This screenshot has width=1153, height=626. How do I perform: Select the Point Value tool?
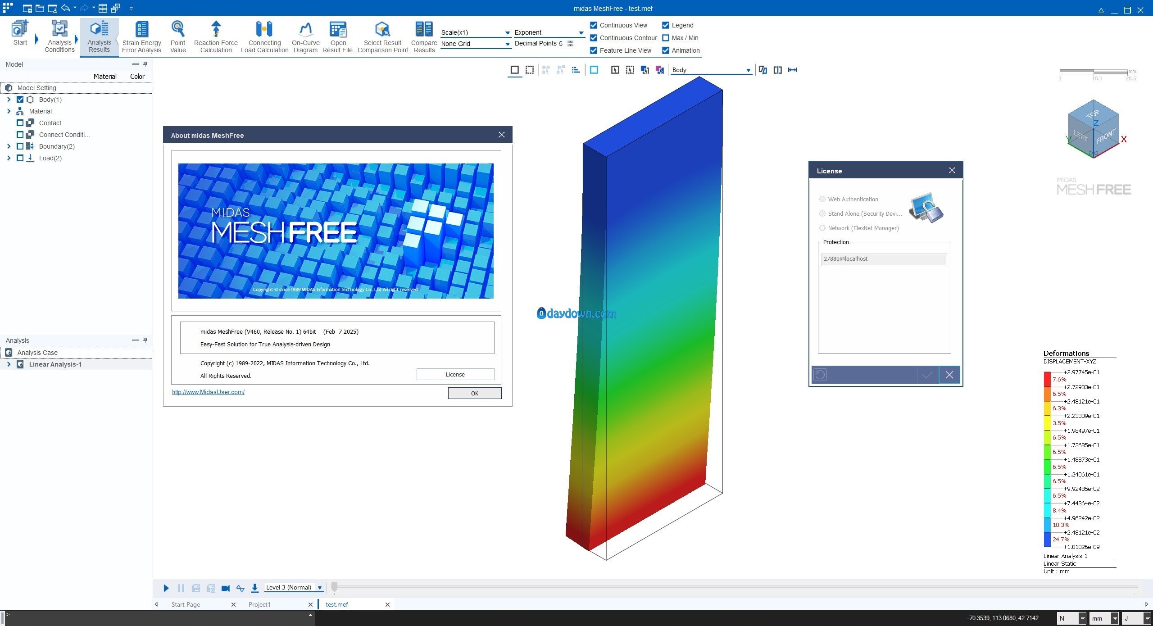click(178, 37)
